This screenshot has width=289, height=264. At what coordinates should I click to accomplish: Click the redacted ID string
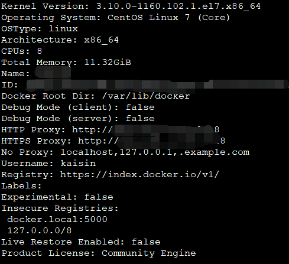tap(157, 86)
